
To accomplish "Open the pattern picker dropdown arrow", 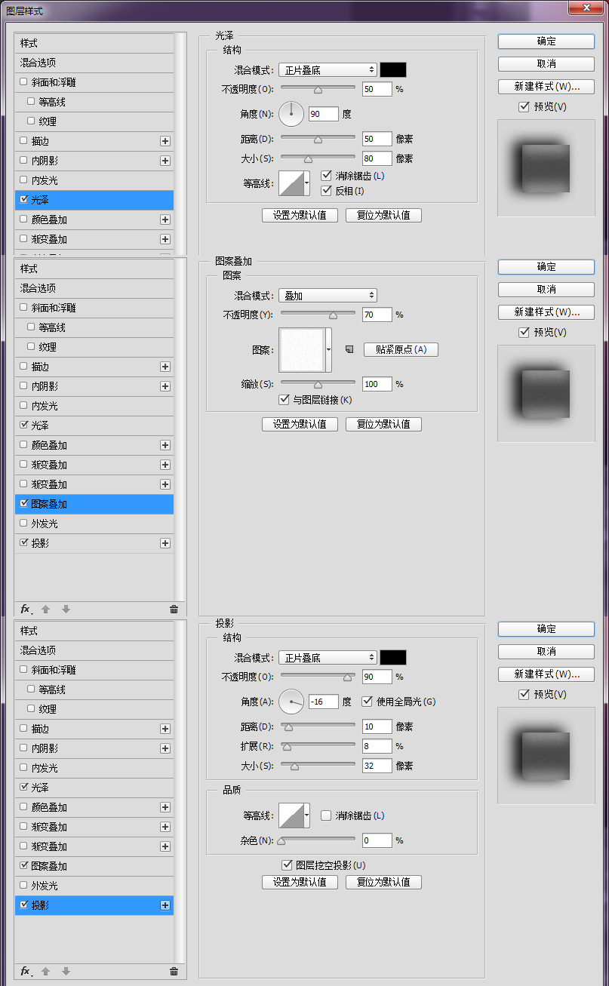I will 330,349.
